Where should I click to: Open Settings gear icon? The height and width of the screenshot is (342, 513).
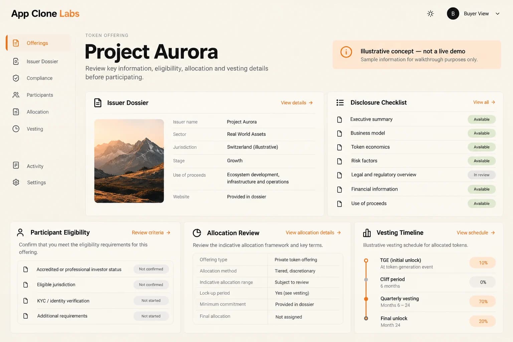click(x=16, y=182)
